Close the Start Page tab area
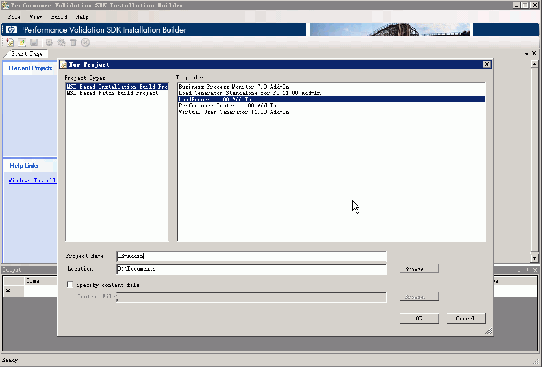This screenshot has width=542, height=367. click(534, 53)
